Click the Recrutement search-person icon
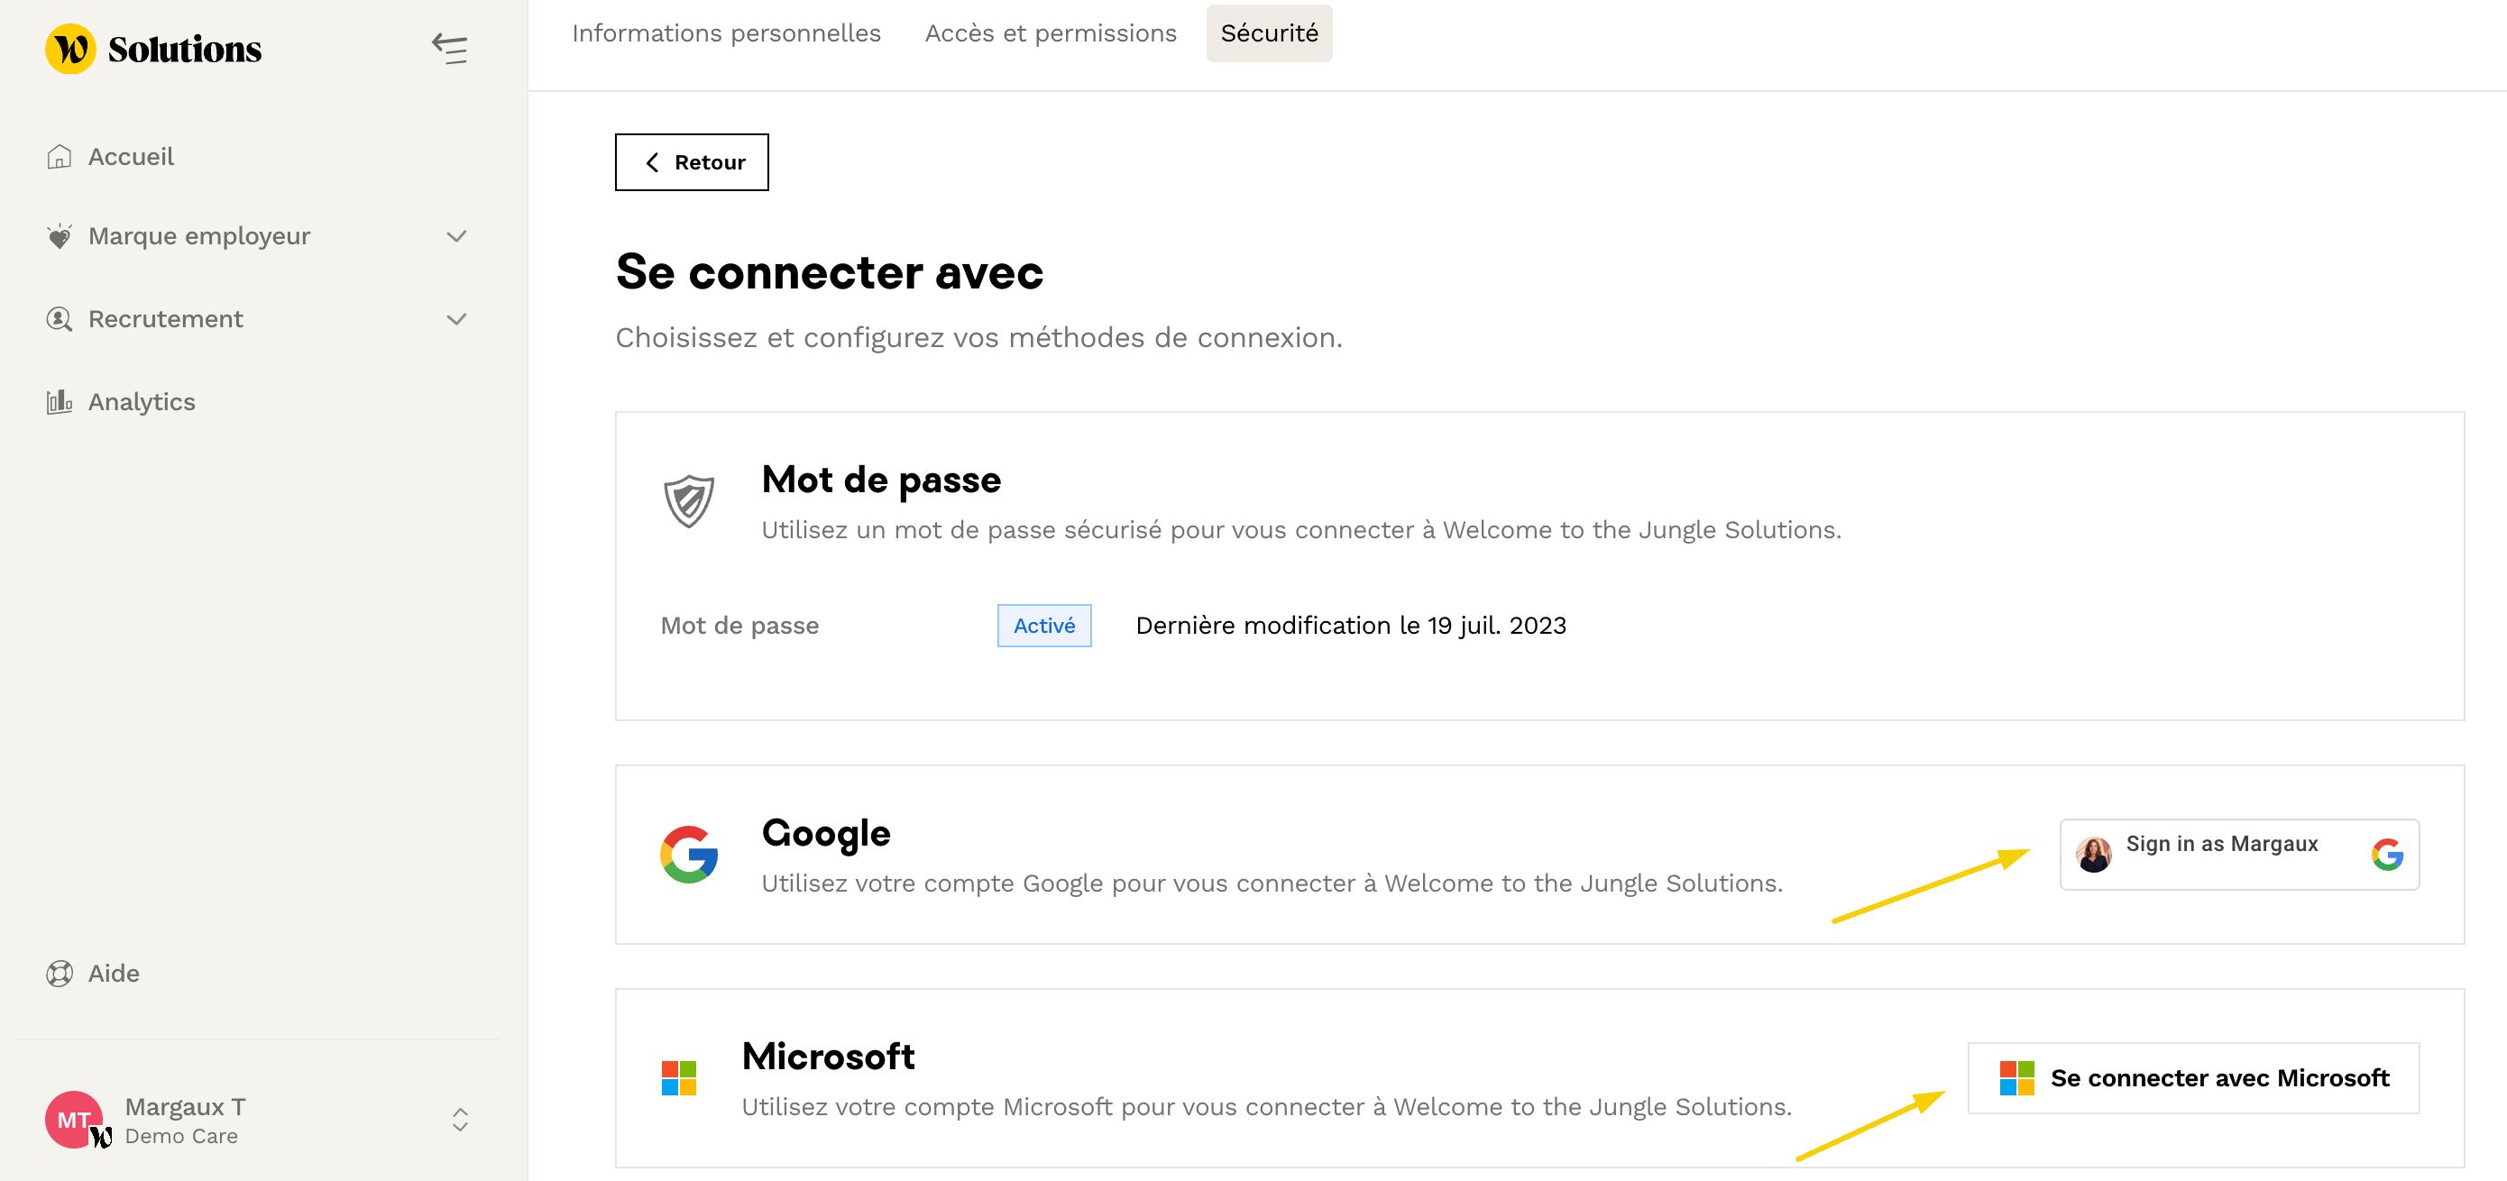The height and width of the screenshot is (1181, 2507). [60, 319]
